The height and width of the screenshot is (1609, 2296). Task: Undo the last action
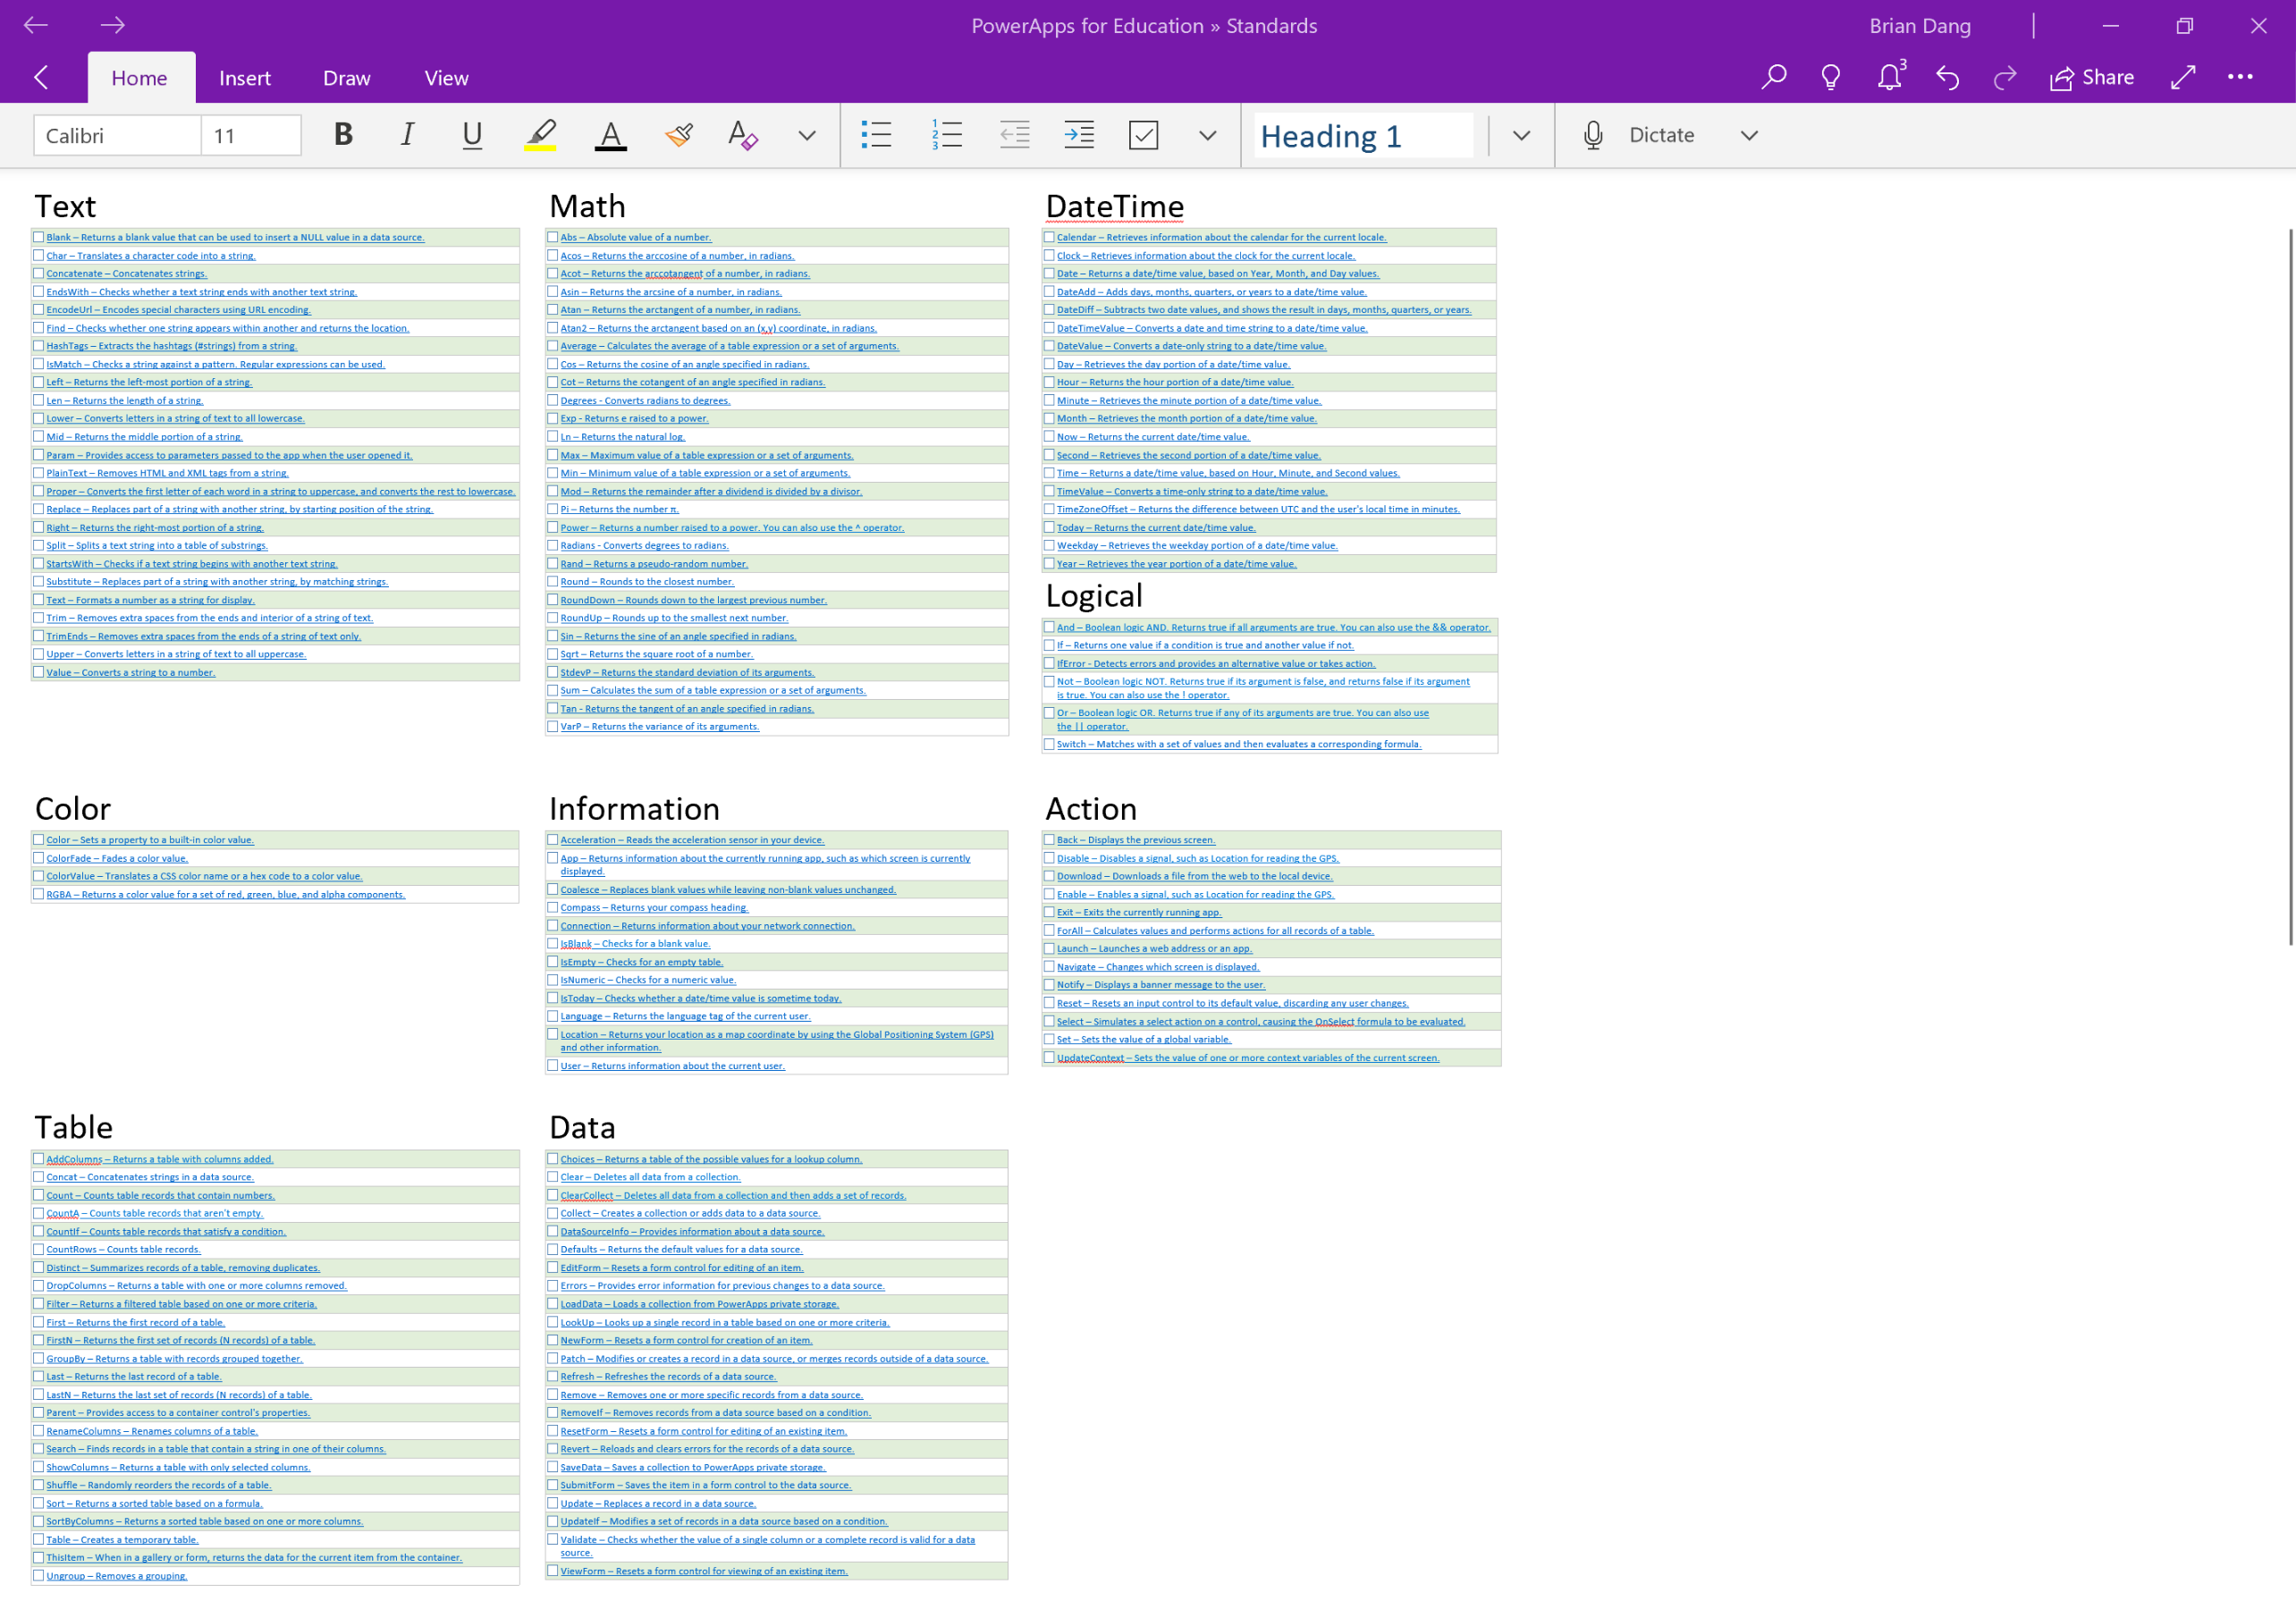pyautogui.click(x=1947, y=78)
